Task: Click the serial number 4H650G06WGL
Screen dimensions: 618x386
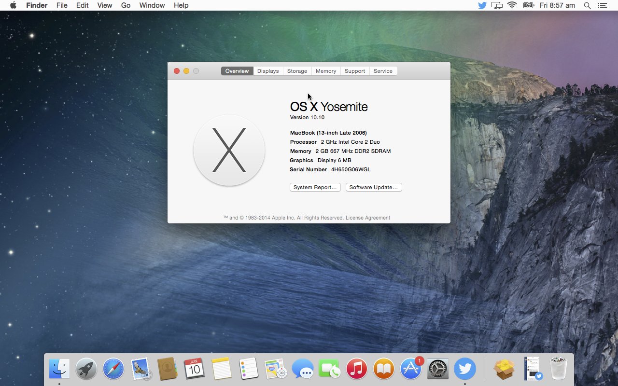Action: (351, 169)
